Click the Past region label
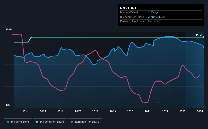Viewport: 208px width, 129px height. (x=199, y=35)
